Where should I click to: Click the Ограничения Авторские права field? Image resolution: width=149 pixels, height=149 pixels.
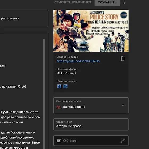tap(91, 125)
